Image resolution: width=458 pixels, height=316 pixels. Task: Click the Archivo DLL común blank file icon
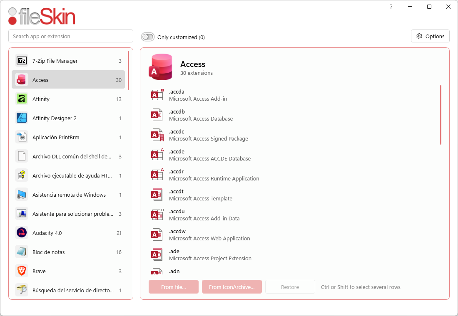tap(22, 156)
